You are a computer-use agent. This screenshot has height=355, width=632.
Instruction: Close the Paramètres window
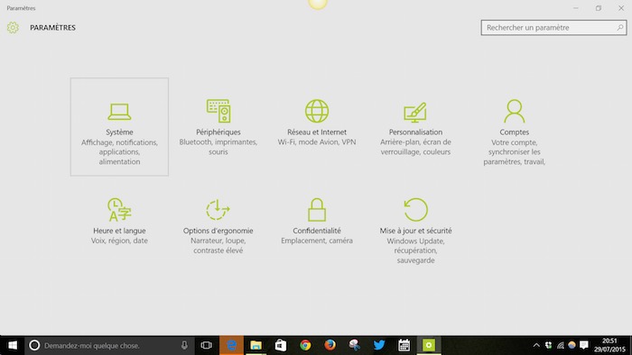coord(621,8)
